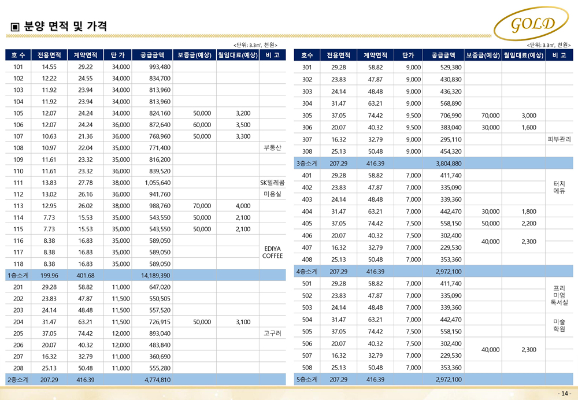Click deposit '70,000' for unit 305
Image resolution: width=578 pixels, height=400 pixels.
pyautogui.click(x=491, y=116)
